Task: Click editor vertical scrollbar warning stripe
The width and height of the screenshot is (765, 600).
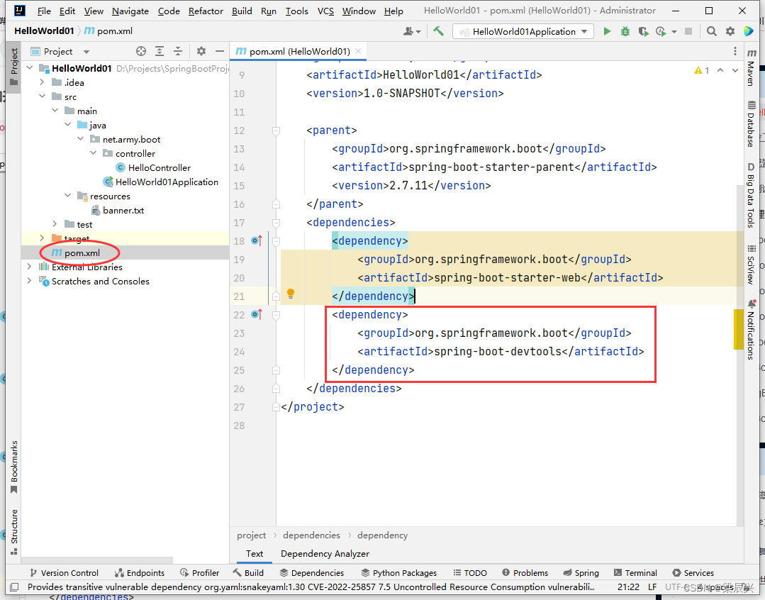Action: click(739, 330)
